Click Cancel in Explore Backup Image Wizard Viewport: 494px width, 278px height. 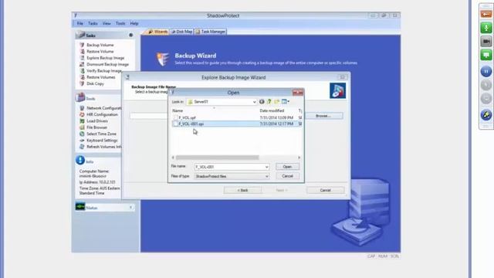point(326,191)
